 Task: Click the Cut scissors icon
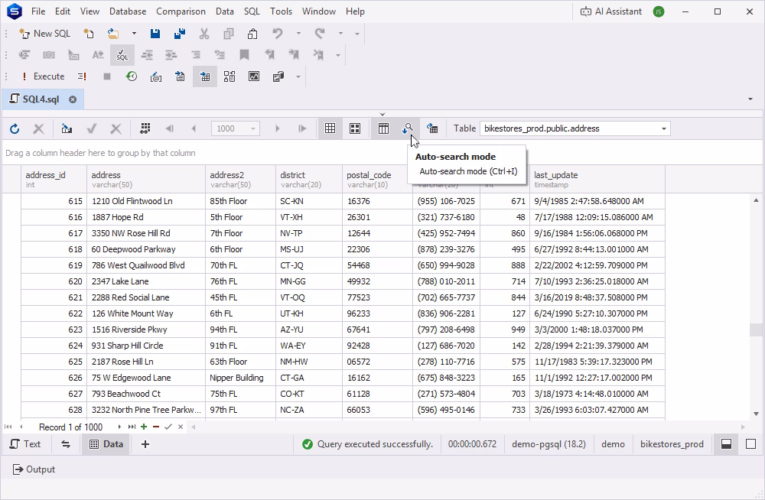204,34
